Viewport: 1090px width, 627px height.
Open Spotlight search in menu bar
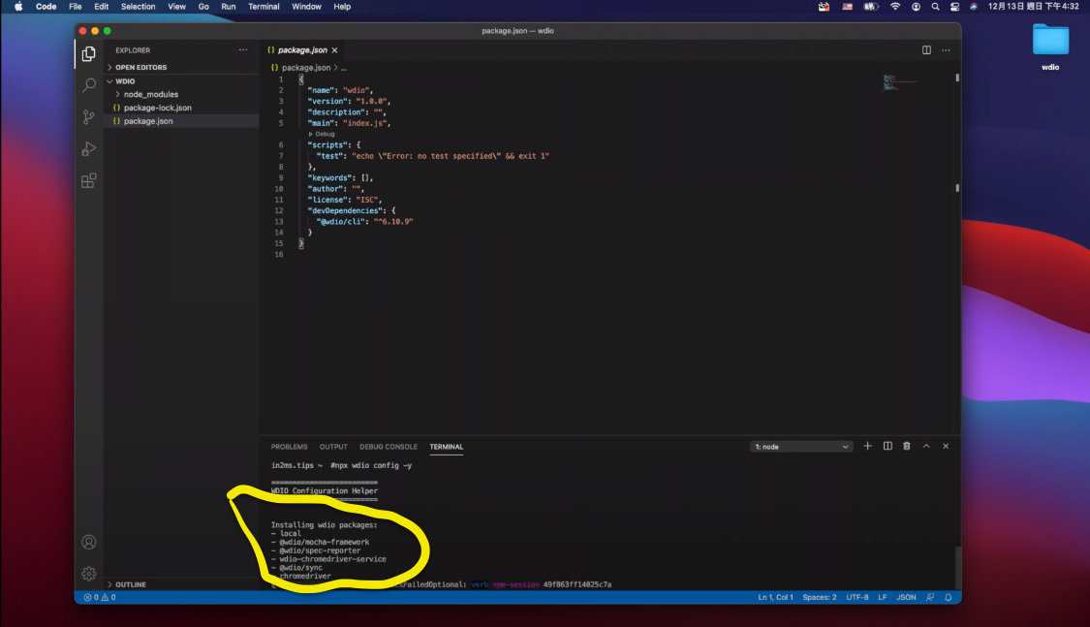tap(935, 6)
